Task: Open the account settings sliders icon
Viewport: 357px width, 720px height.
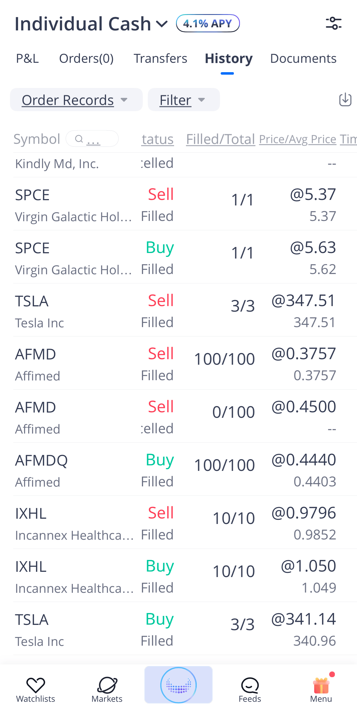Action: (333, 23)
